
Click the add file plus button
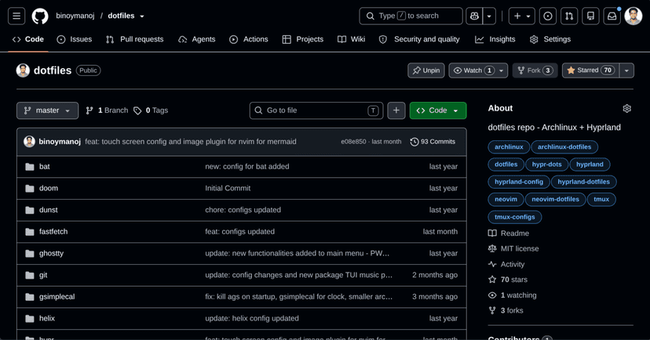[396, 110]
